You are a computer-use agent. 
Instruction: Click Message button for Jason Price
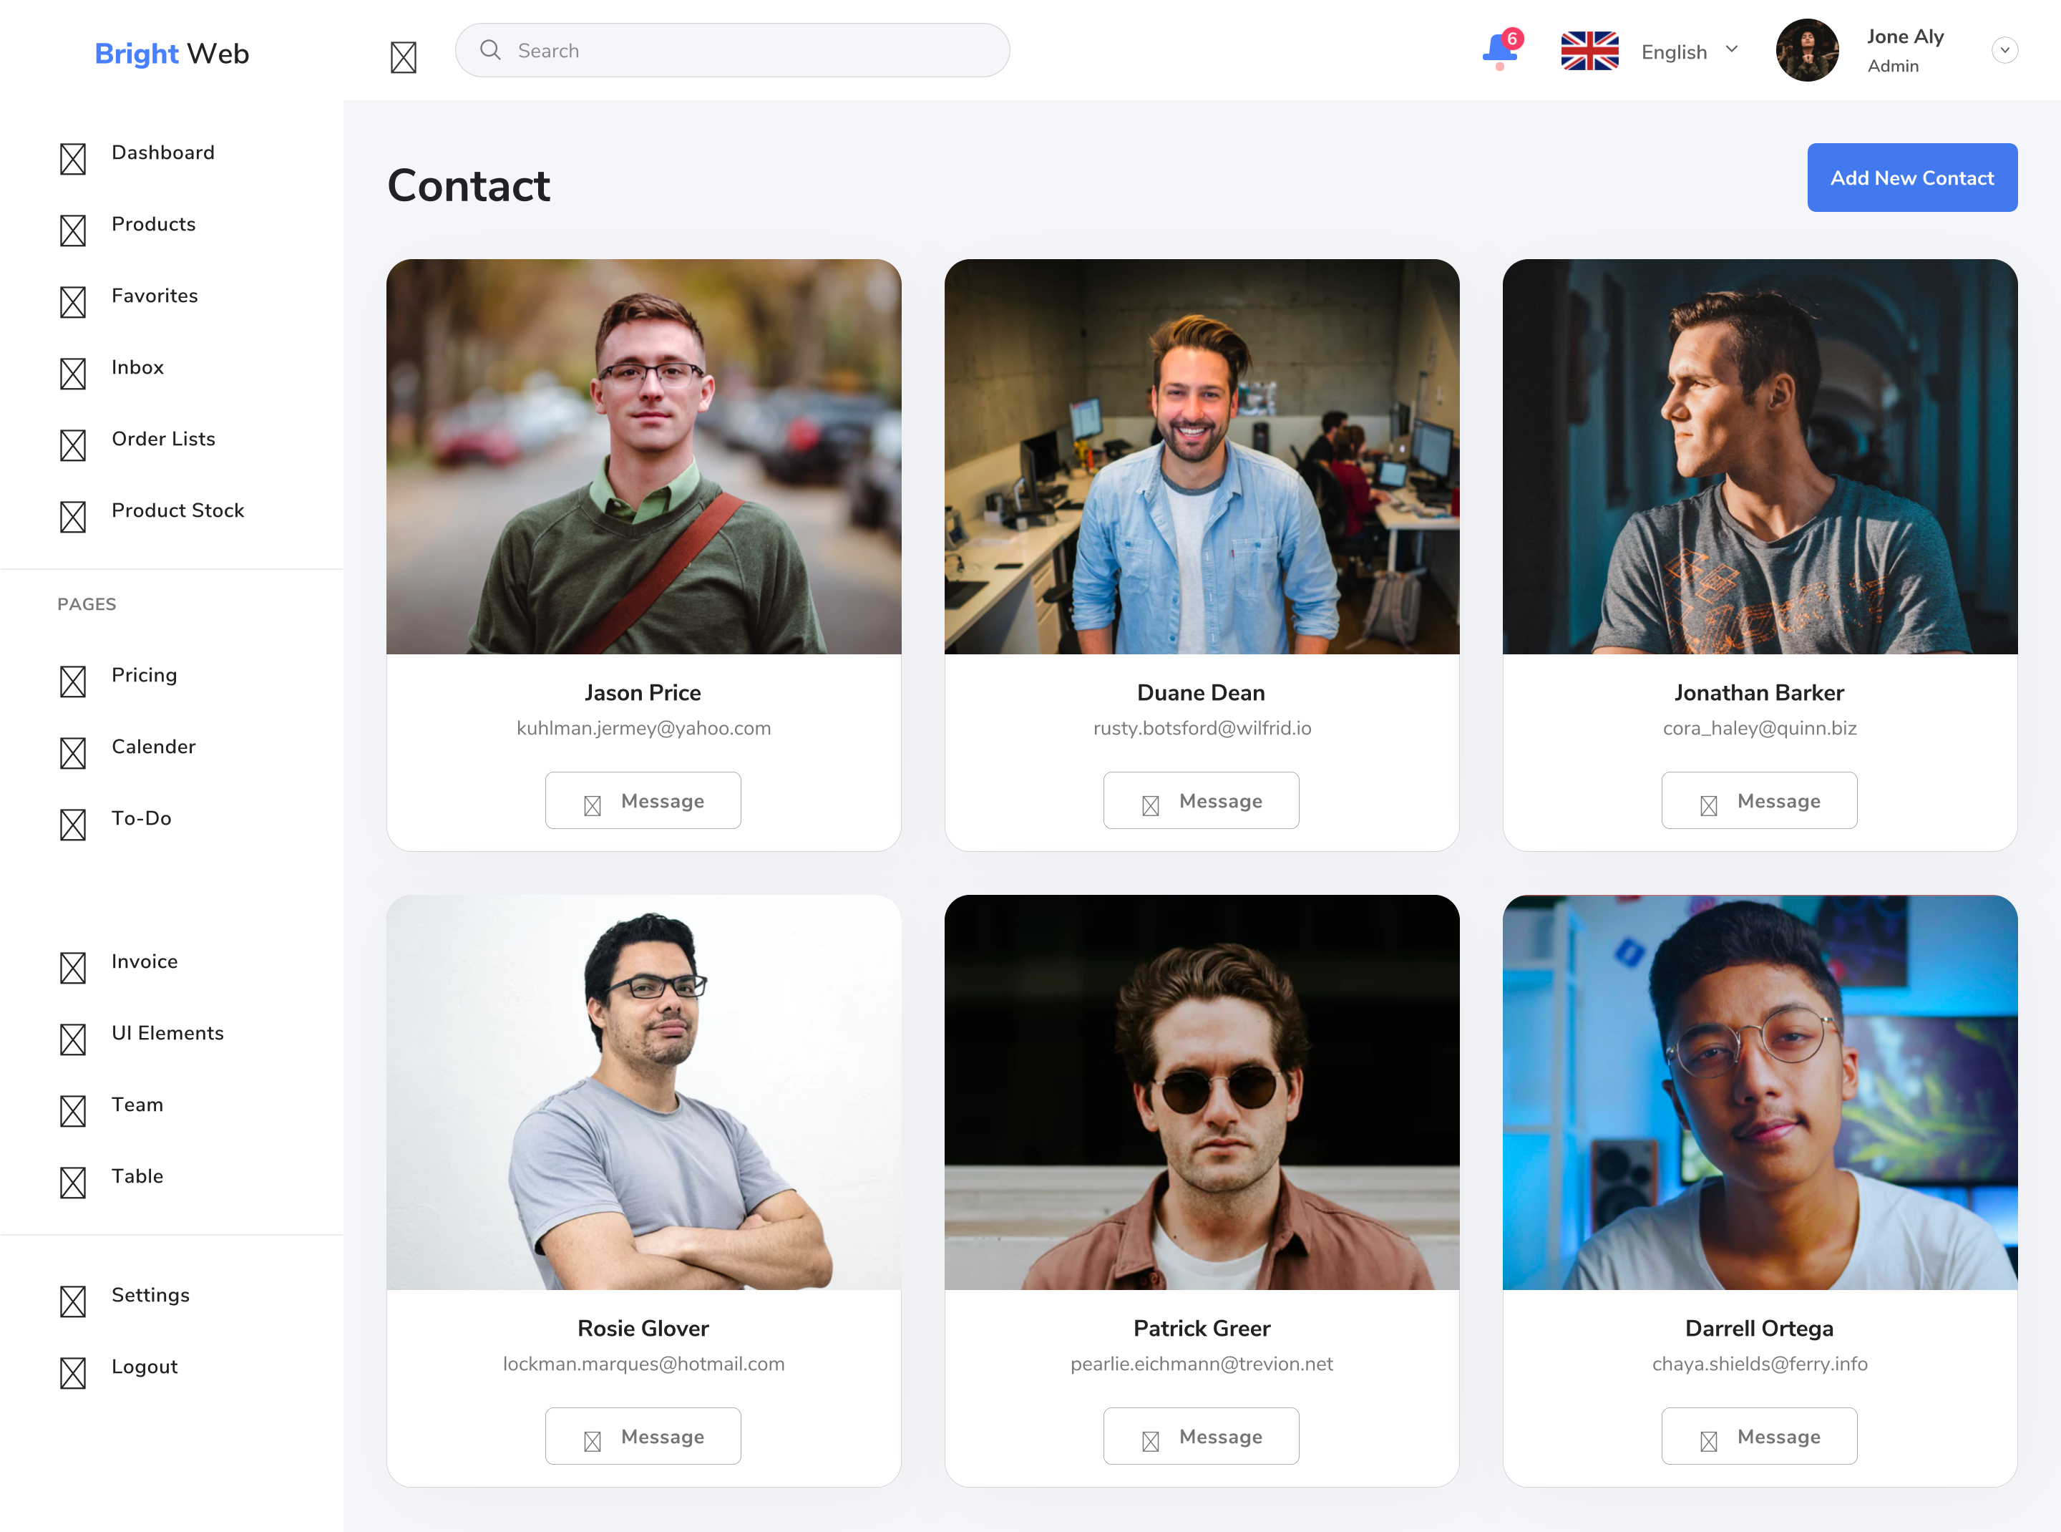point(642,800)
